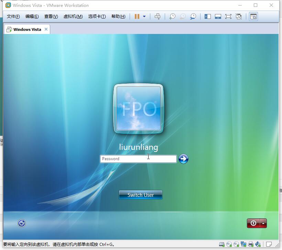Click the first CD/DVD drive status icon
This screenshot has height=250, width=282.
(x=229, y=244)
